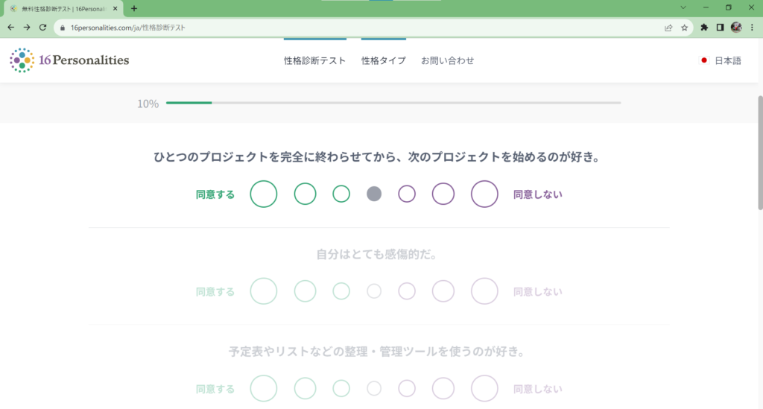The image size is (763, 409).
Task: Click the test progress bar at 10%
Action: pos(393,103)
